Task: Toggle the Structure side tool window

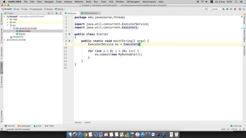Action: (2, 82)
